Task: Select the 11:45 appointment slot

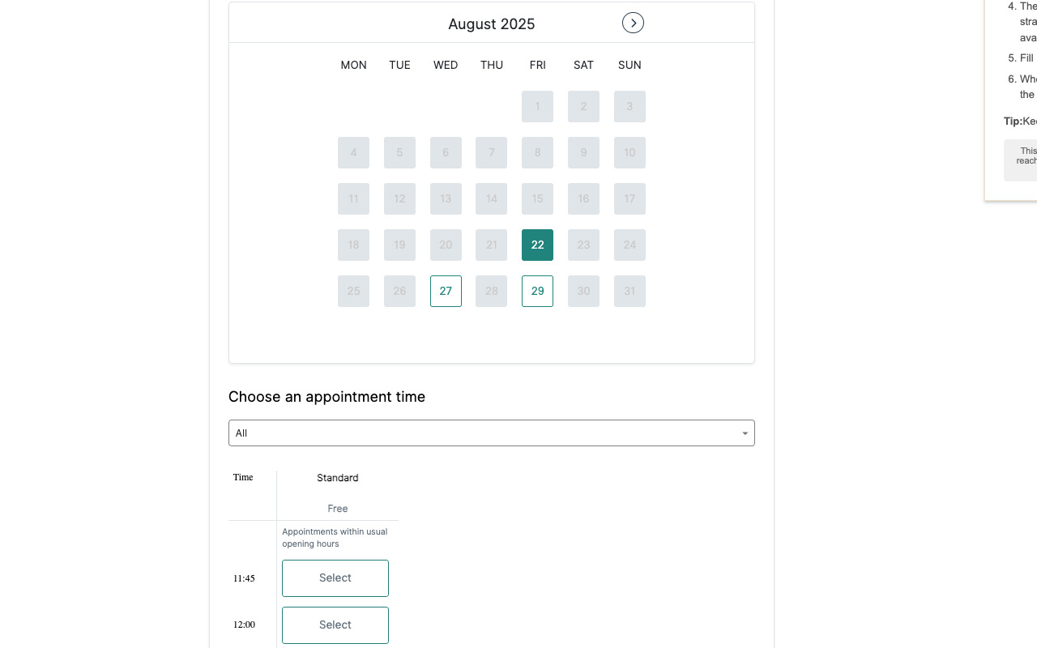Action: tap(335, 578)
